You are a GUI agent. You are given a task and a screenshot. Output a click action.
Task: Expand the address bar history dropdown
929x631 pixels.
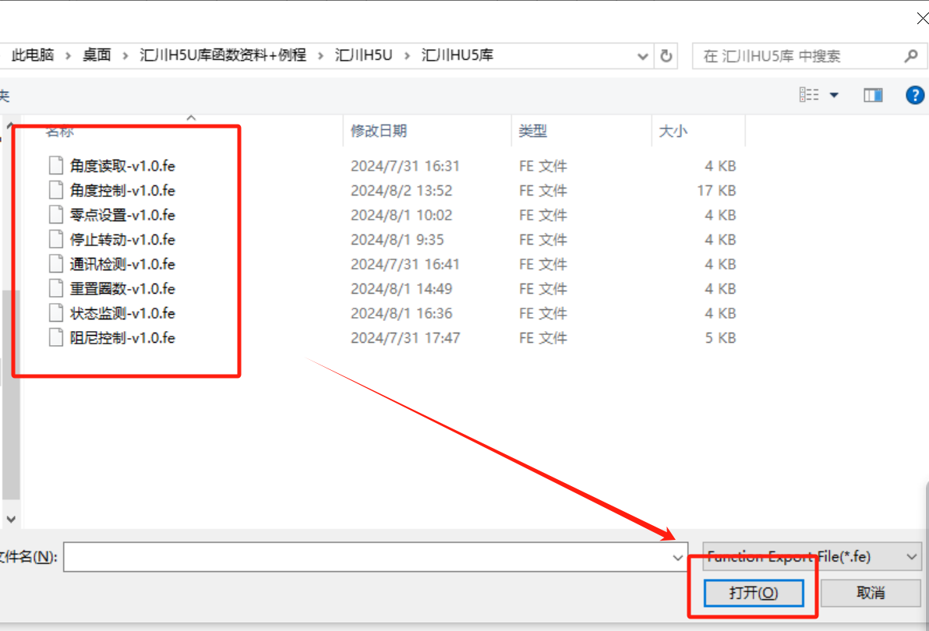pyautogui.click(x=643, y=56)
